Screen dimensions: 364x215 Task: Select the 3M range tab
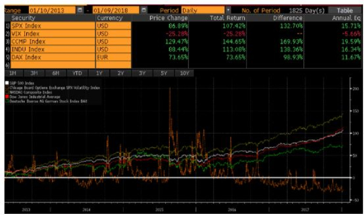tap(34, 73)
